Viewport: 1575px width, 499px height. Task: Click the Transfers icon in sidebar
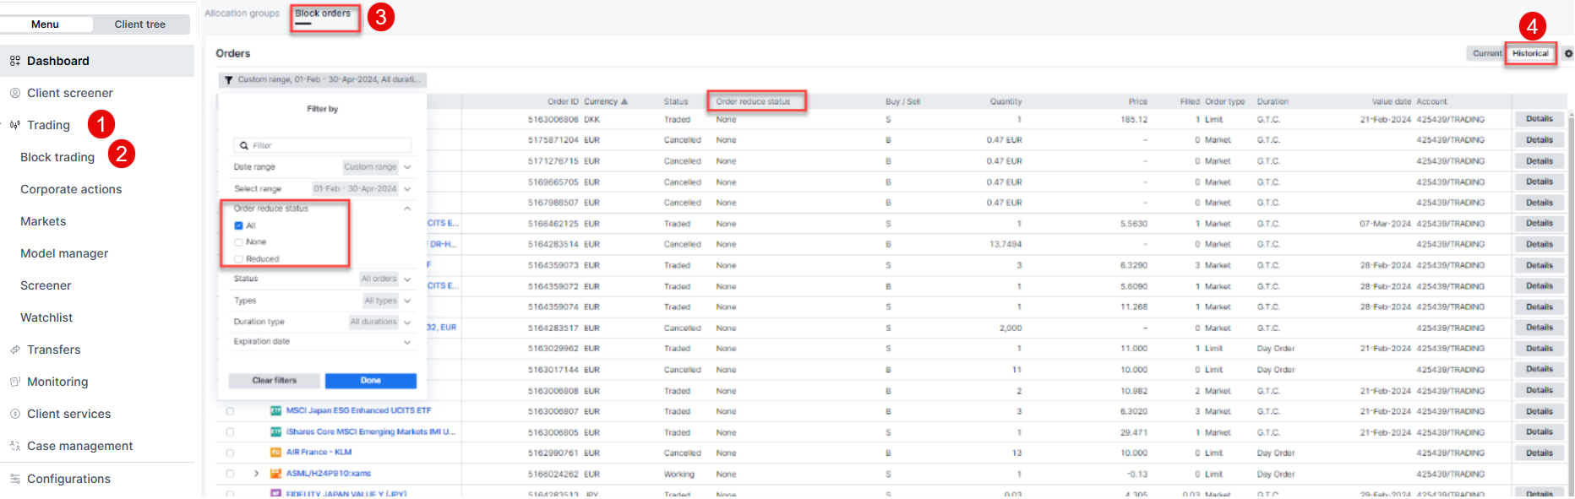coord(15,350)
